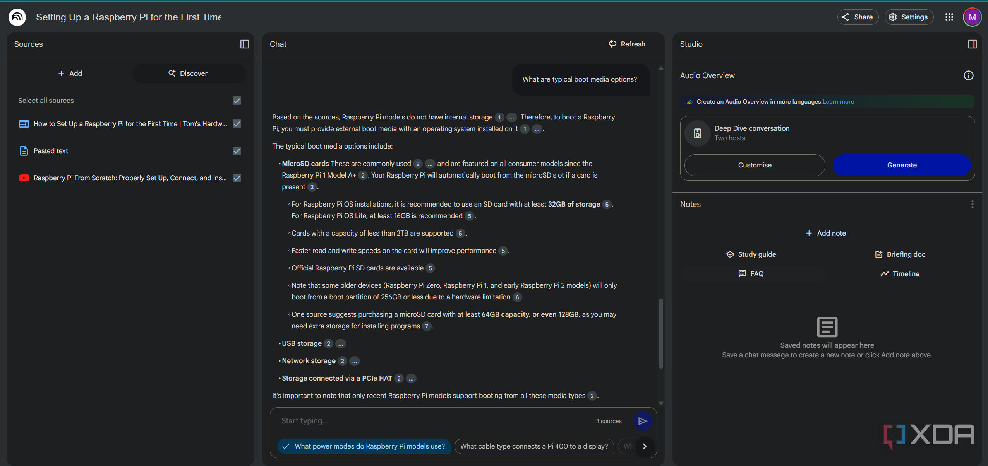Click the Share button
988x466 pixels.
(x=858, y=17)
